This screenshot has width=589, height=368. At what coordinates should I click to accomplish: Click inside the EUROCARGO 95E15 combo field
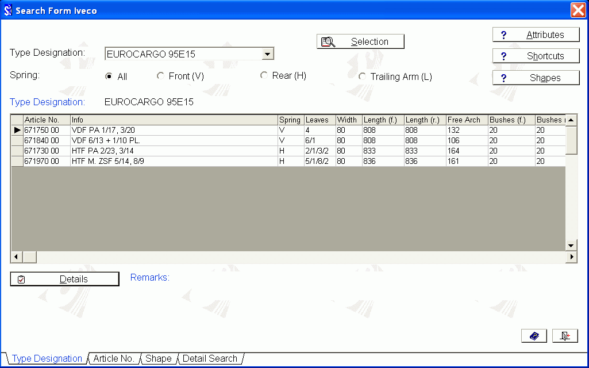pos(184,54)
